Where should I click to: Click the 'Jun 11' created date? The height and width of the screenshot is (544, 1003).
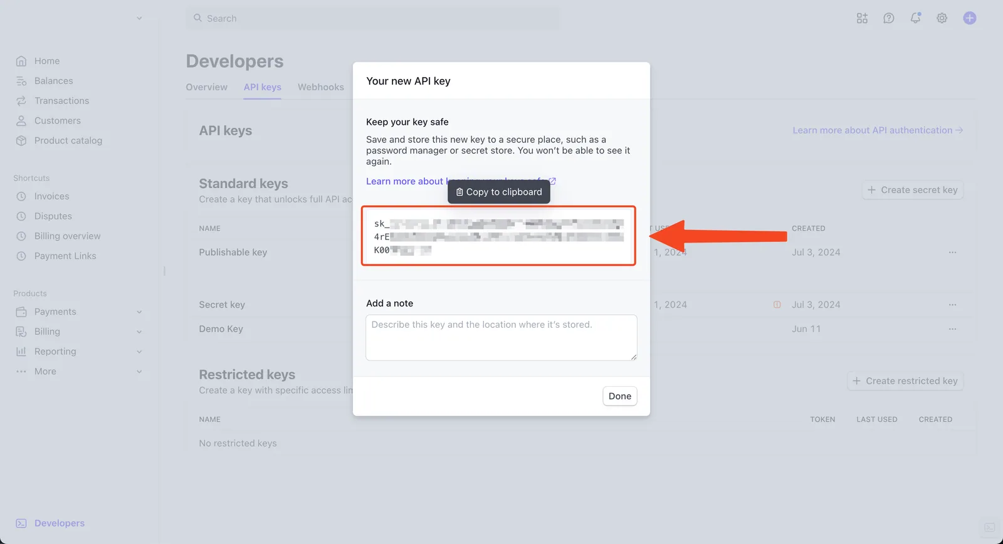806,329
